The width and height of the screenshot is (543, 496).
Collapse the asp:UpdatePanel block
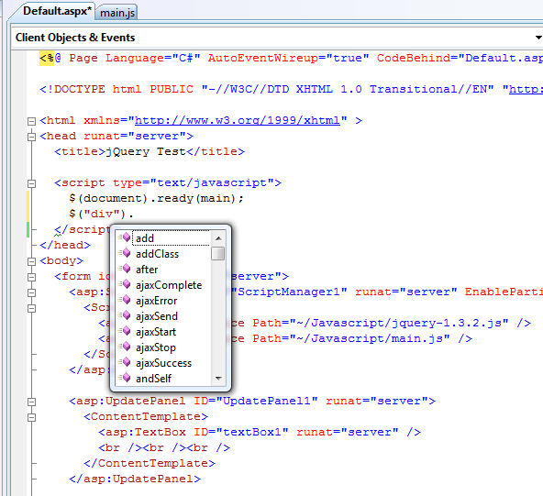click(x=31, y=402)
